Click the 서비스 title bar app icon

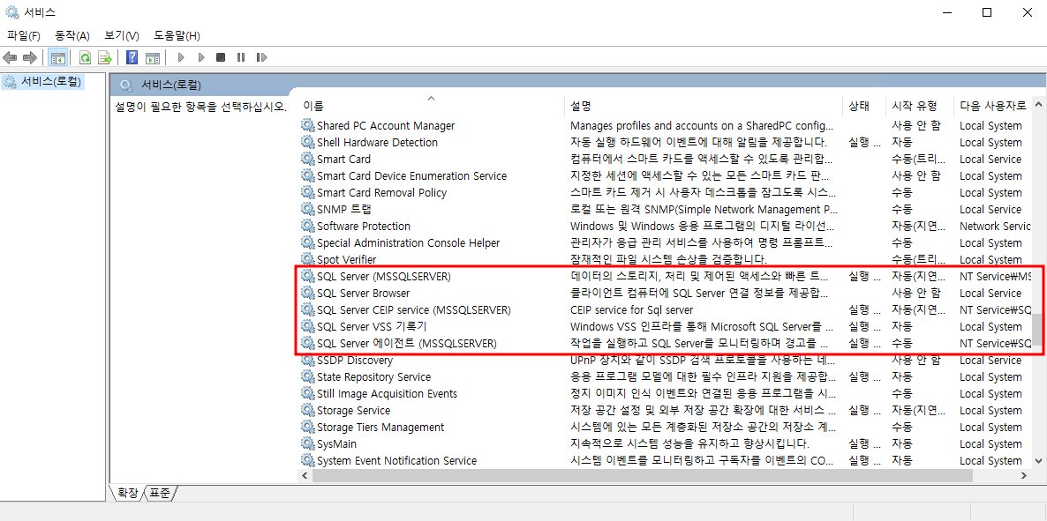[12, 12]
